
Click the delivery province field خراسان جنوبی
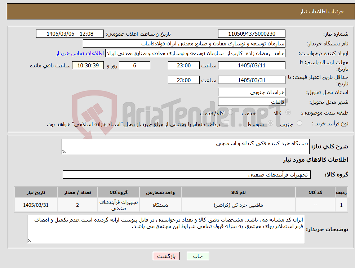coord(252,92)
